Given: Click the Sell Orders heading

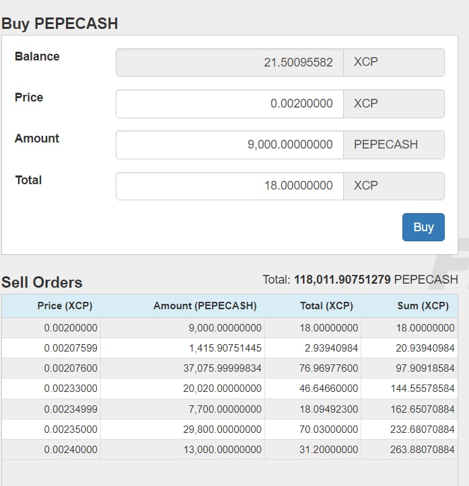Looking at the screenshot, I should click(42, 282).
